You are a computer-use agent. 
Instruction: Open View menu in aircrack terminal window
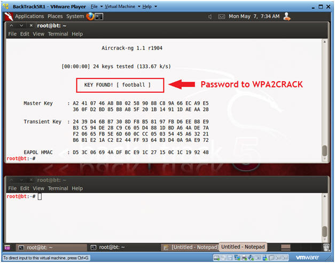(38, 34)
